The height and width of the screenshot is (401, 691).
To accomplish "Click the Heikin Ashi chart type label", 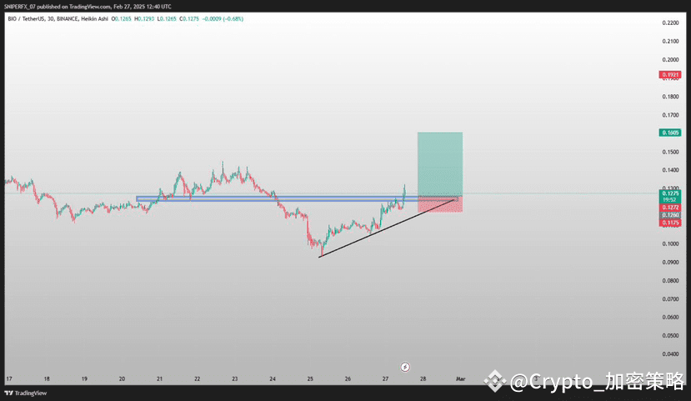I will pyautogui.click(x=94, y=19).
